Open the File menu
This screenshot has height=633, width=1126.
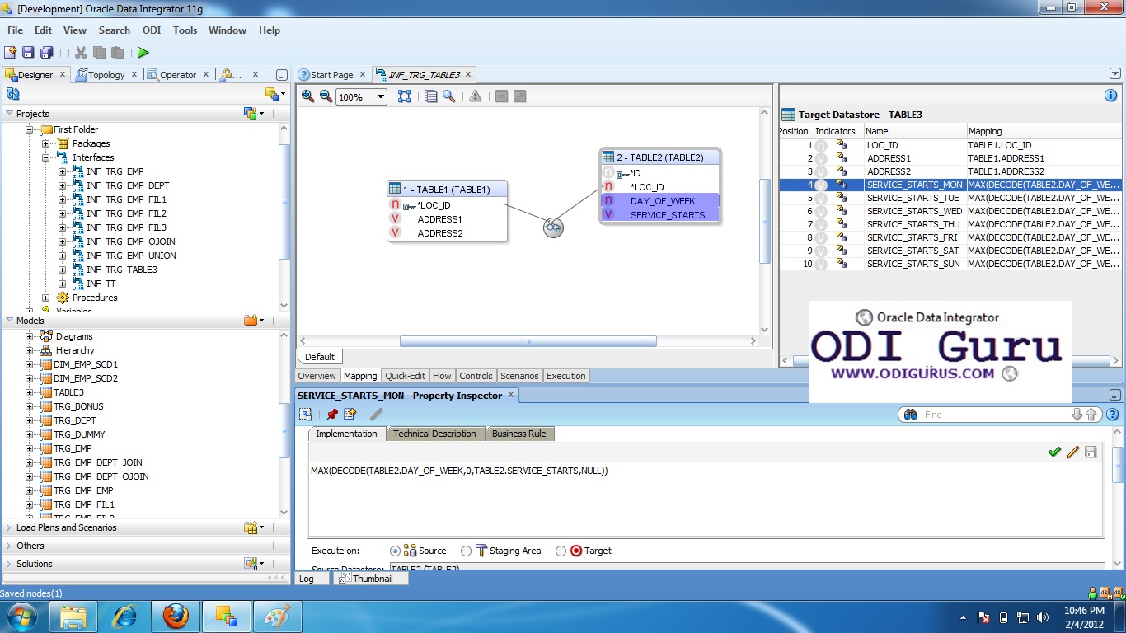(15, 30)
